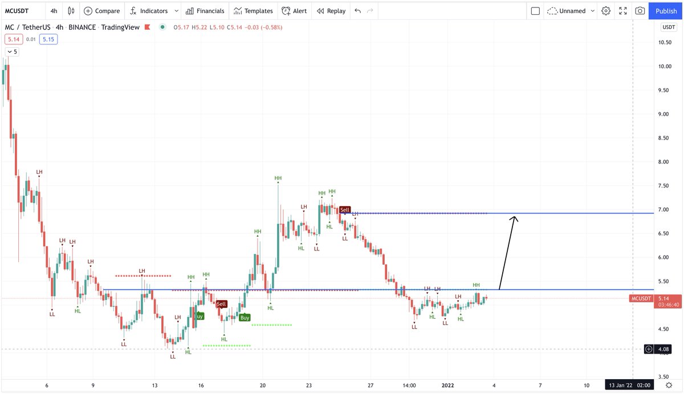
Task: Open the Financials menu
Action: pyautogui.click(x=205, y=11)
